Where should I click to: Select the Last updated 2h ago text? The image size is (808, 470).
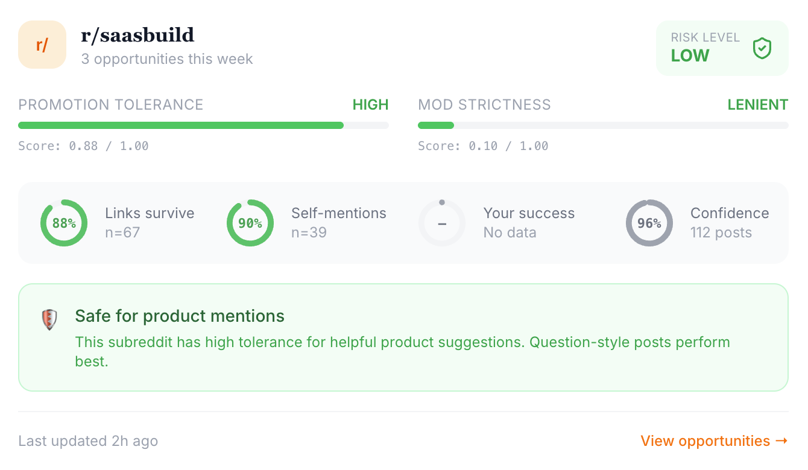(x=88, y=440)
